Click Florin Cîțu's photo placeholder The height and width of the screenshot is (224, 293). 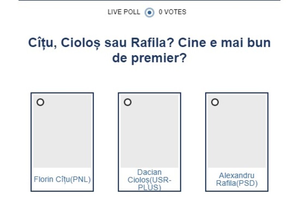(x=62, y=134)
